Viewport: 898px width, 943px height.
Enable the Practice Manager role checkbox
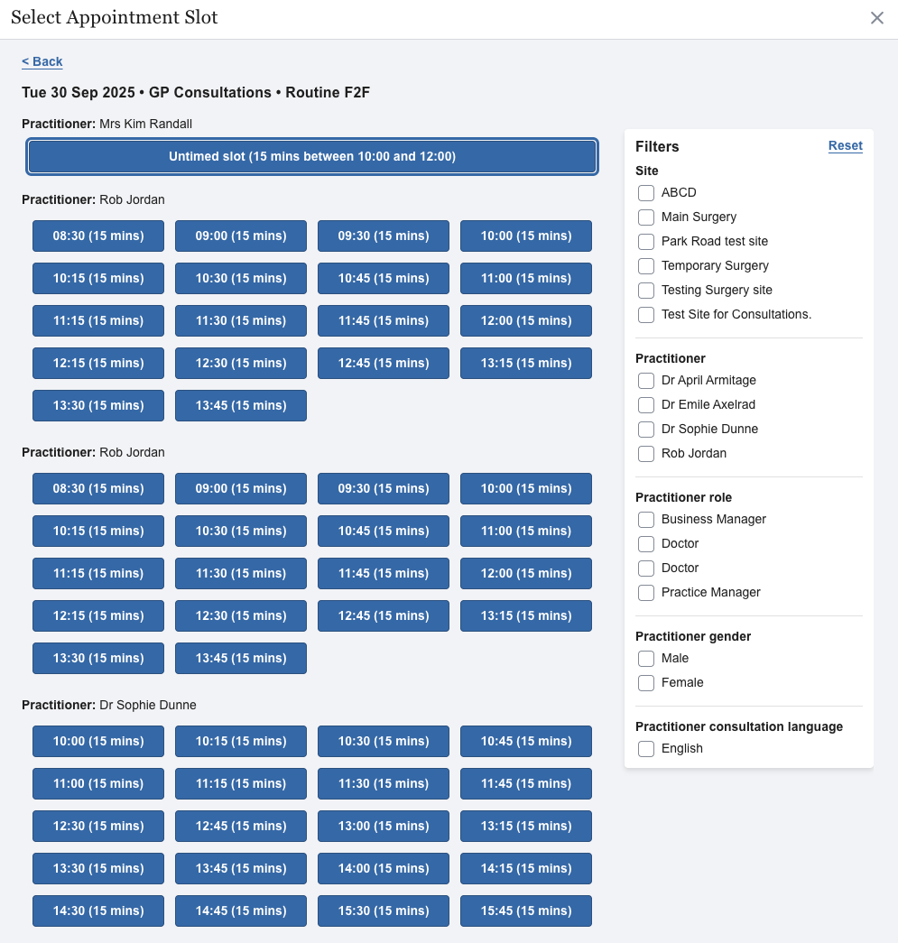pos(646,593)
